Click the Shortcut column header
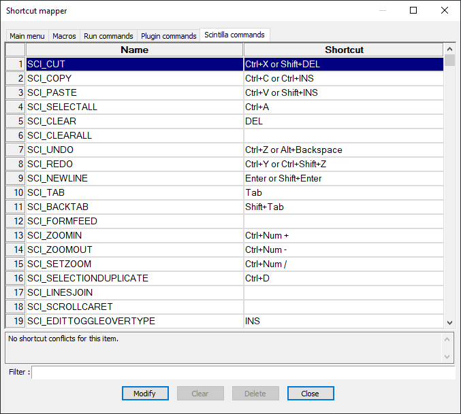Screen dimensions: 461x414 pos(344,50)
